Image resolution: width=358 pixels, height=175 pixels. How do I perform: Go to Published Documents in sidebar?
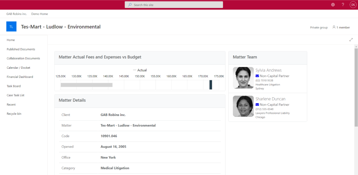tap(21, 49)
